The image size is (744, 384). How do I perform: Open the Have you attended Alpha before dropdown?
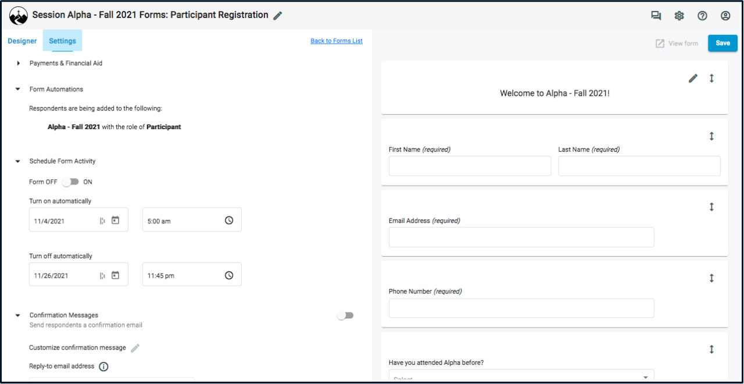[646, 376]
